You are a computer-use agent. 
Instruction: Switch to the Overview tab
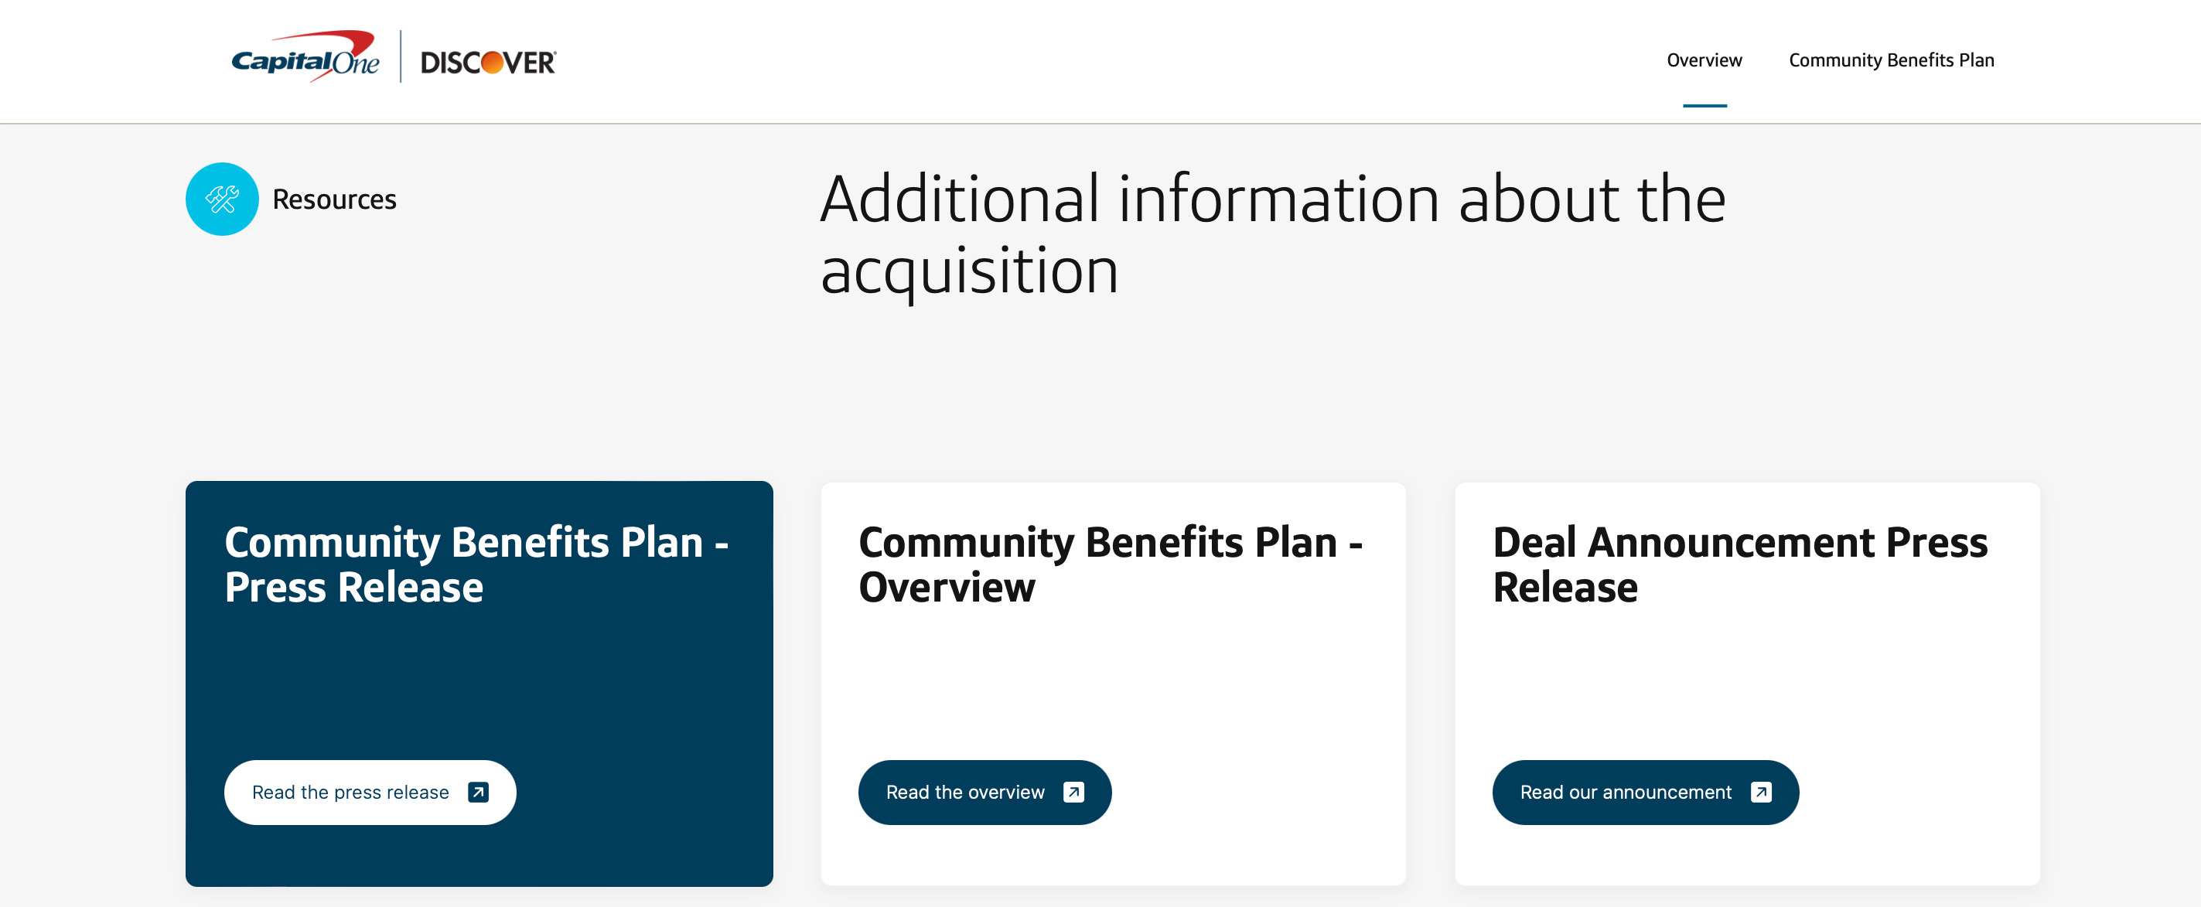pos(1703,60)
